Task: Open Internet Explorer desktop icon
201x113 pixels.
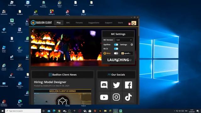Action: [x=4, y=67]
